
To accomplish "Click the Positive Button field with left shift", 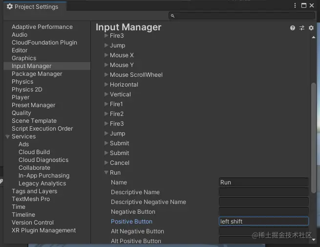I will coord(264,221).
